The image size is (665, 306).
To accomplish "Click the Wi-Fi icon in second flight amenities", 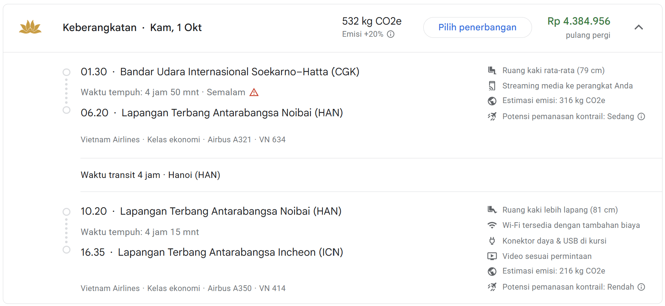I will pos(492,225).
